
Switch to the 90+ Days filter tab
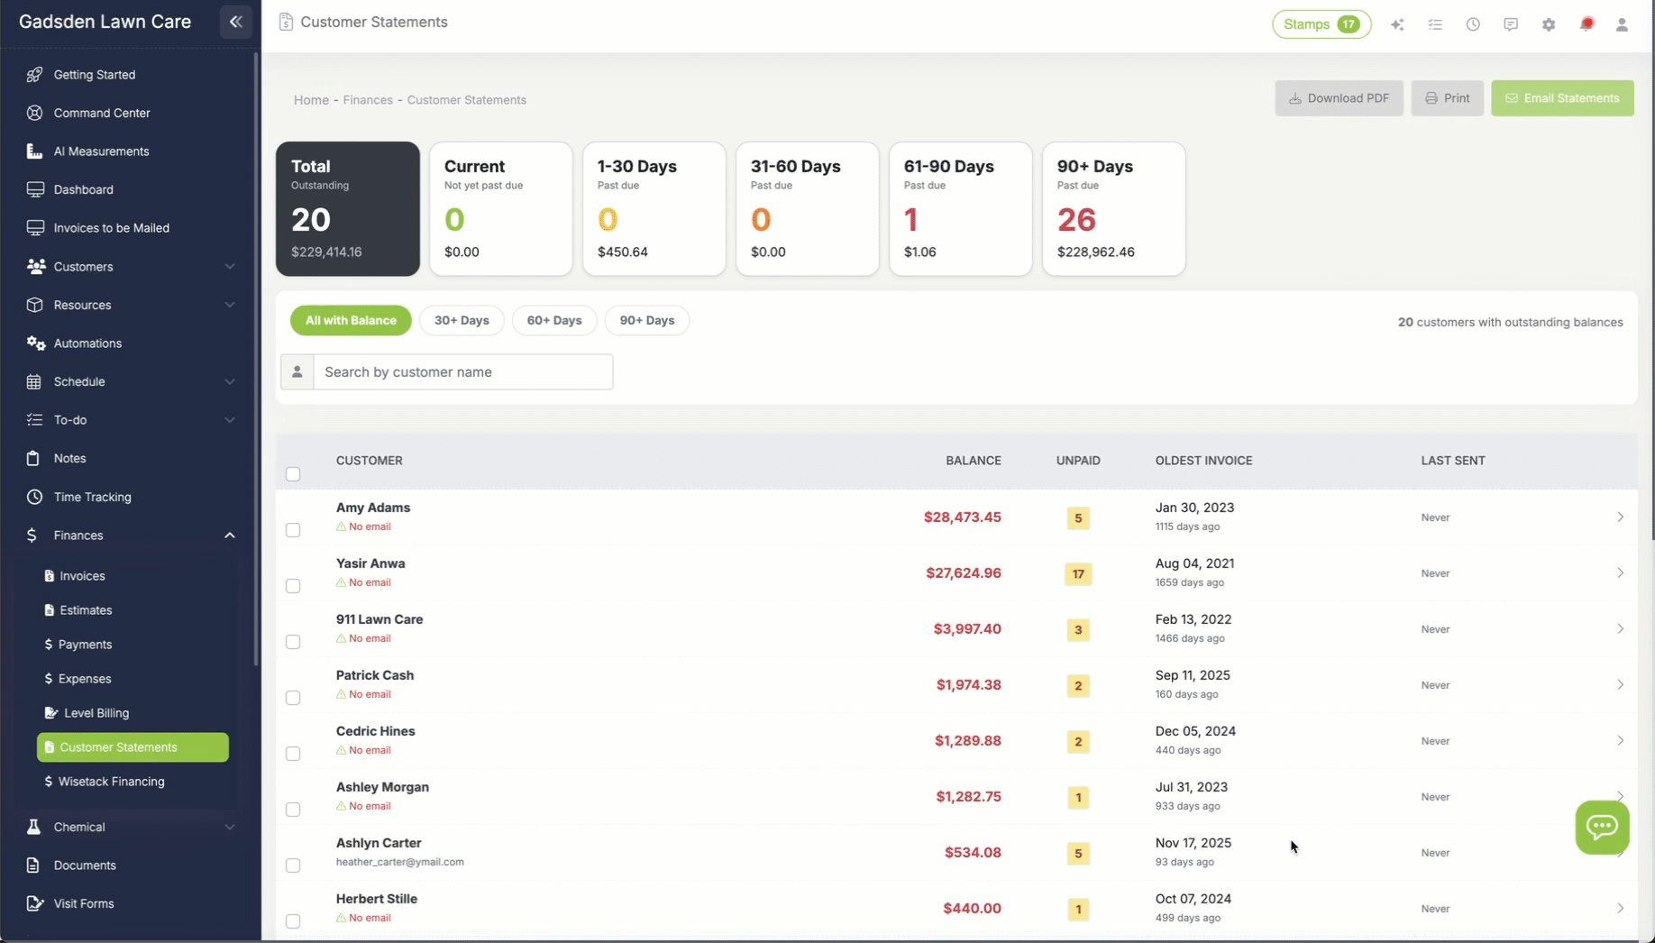pos(646,320)
